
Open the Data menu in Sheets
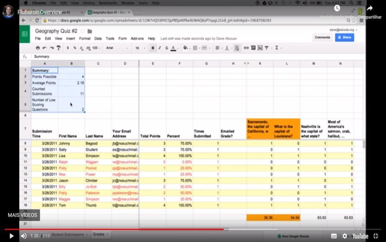(98, 38)
